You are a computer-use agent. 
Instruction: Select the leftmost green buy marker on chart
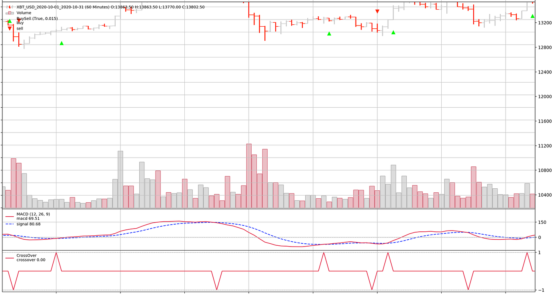pos(62,43)
